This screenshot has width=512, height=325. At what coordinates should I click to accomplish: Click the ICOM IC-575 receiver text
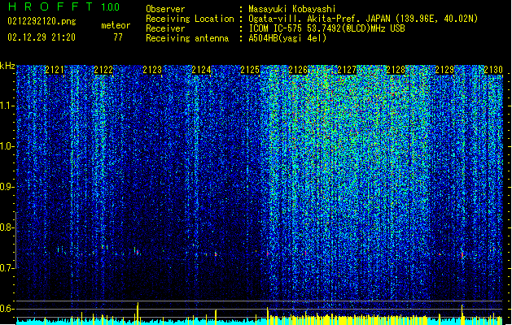[x=326, y=28]
